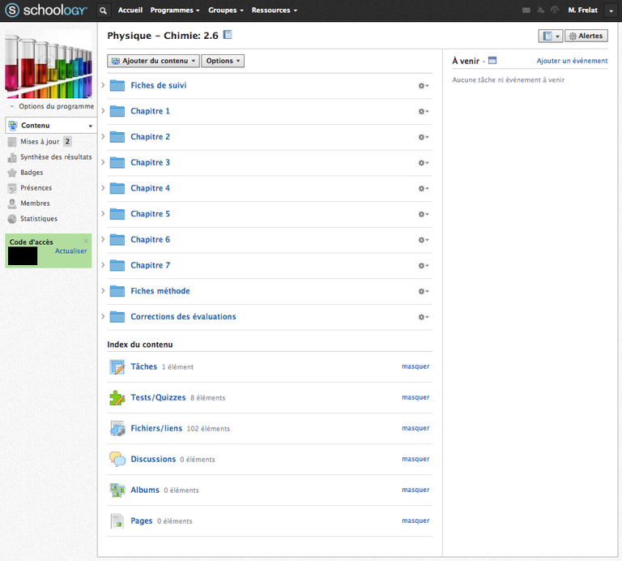Open the messages envelope icon
The image size is (622, 561).
(526, 11)
